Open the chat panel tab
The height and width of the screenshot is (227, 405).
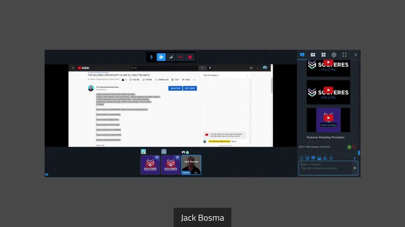pyautogui.click(x=302, y=55)
